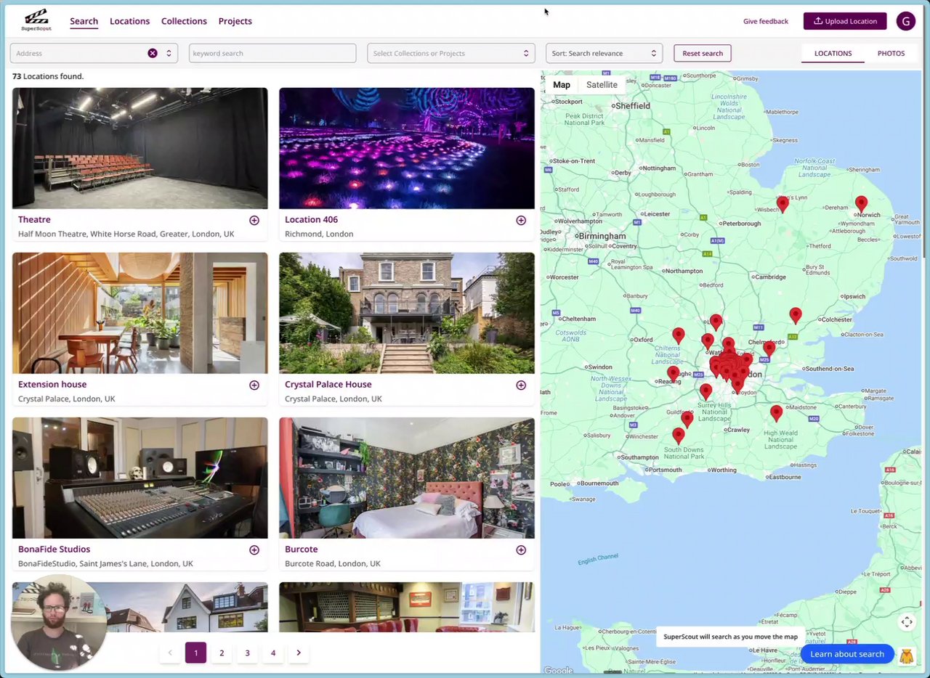Image resolution: width=930 pixels, height=678 pixels.
Task: Open the Location 406 photo
Action: pyautogui.click(x=407, y=148)
